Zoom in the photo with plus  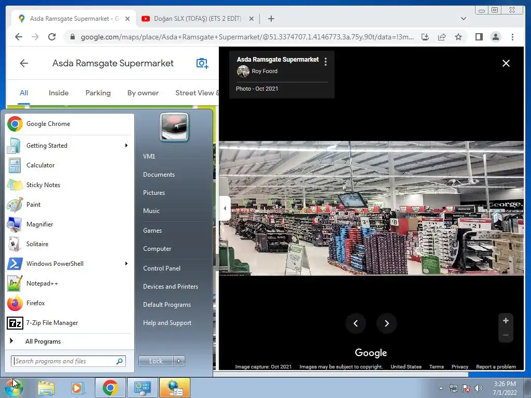tap(506, 320)
